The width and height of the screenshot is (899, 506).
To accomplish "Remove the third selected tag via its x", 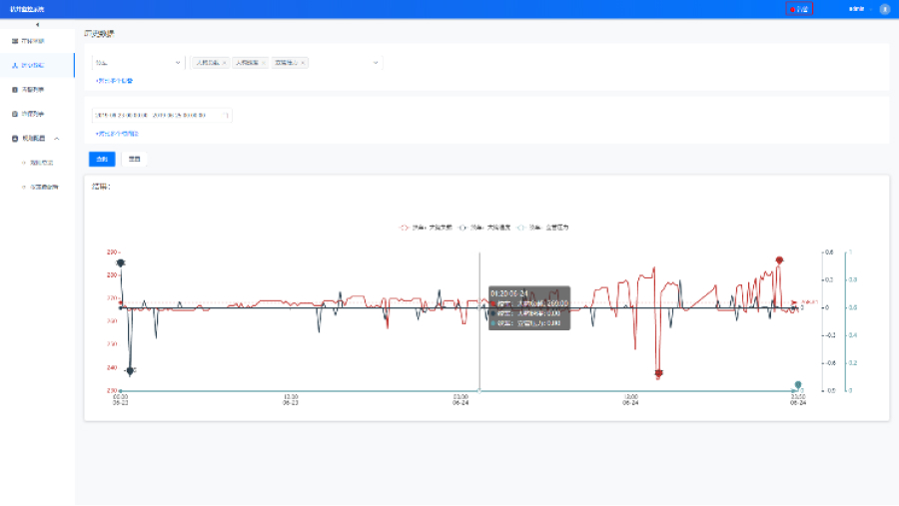I will [303, 63].
